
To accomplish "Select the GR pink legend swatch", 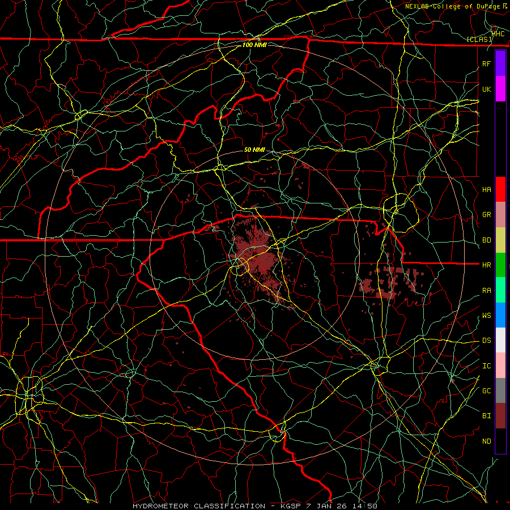I will (500, 214).
